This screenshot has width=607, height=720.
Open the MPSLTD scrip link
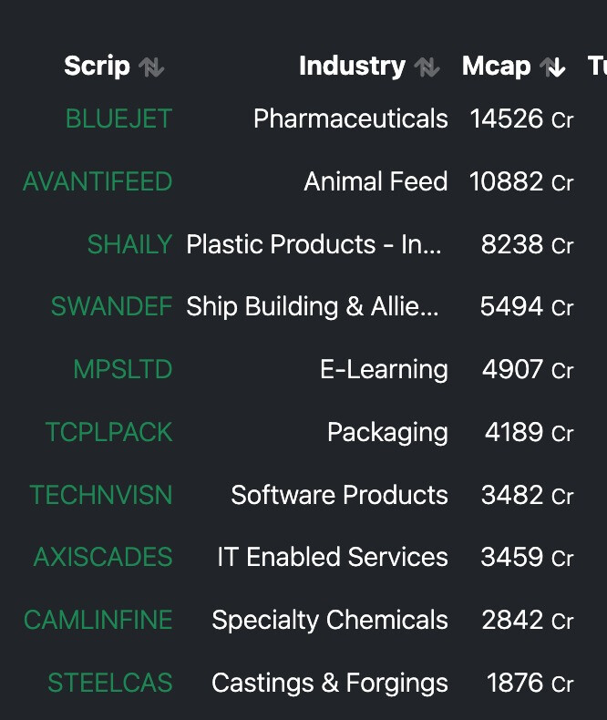point(123,369)
